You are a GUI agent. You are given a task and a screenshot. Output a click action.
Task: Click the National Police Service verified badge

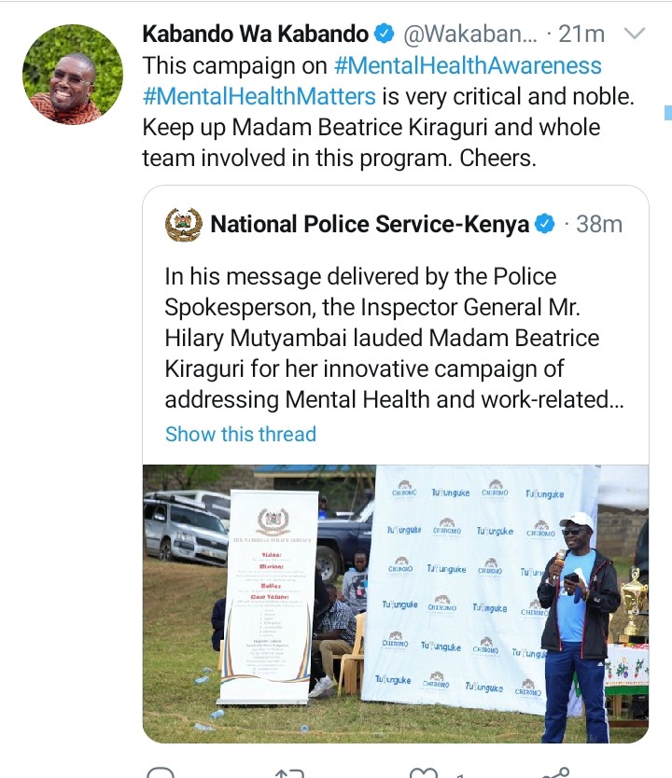544,224
